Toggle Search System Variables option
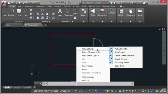 [x=126, y=56]
